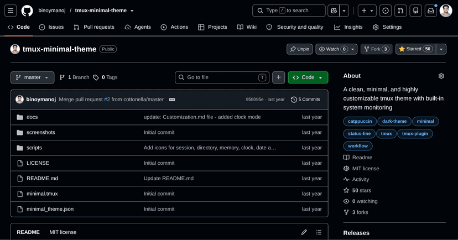Open pull requests icon in top header
The image size is (458, 240).
click(x=400, y=11)
